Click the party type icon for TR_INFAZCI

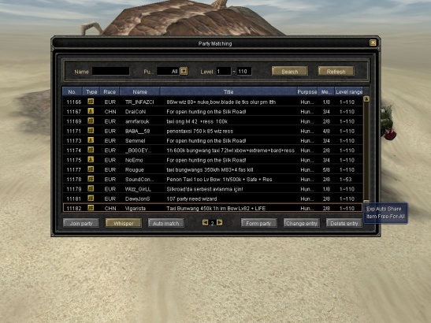91,102
